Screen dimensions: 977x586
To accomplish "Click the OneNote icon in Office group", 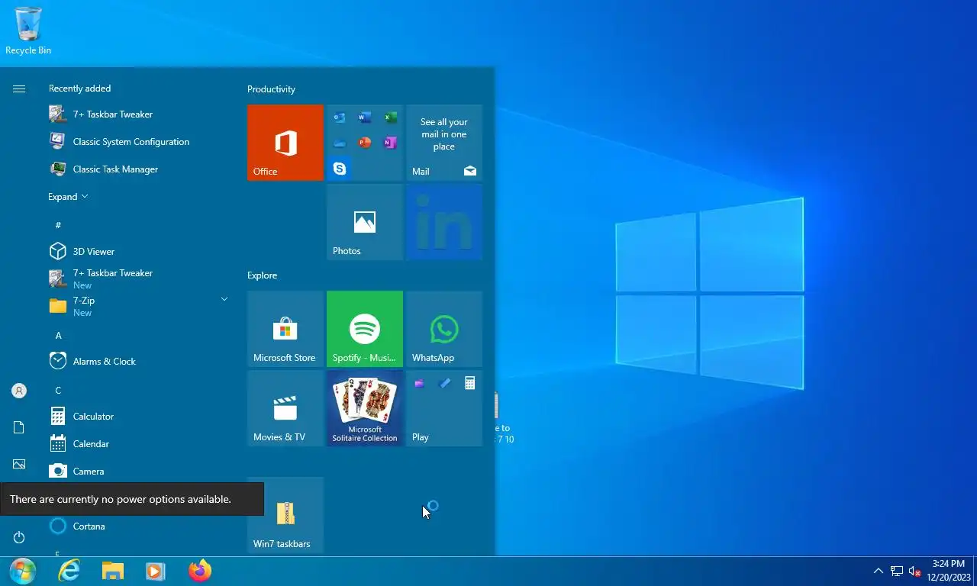I will 390,143.
